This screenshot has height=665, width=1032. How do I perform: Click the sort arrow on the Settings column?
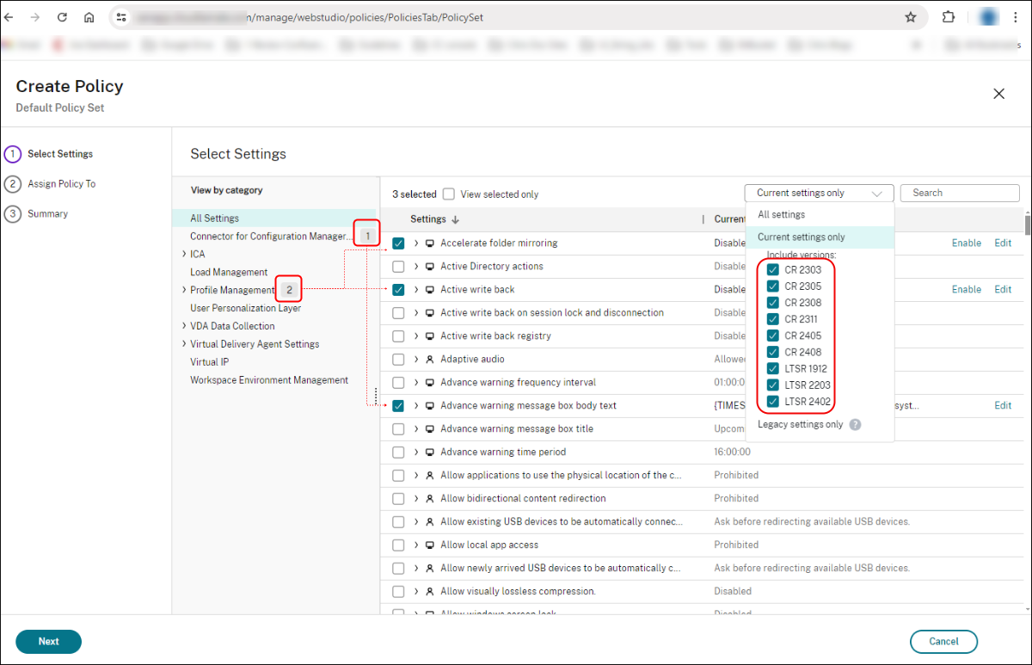tap(455, 219)
